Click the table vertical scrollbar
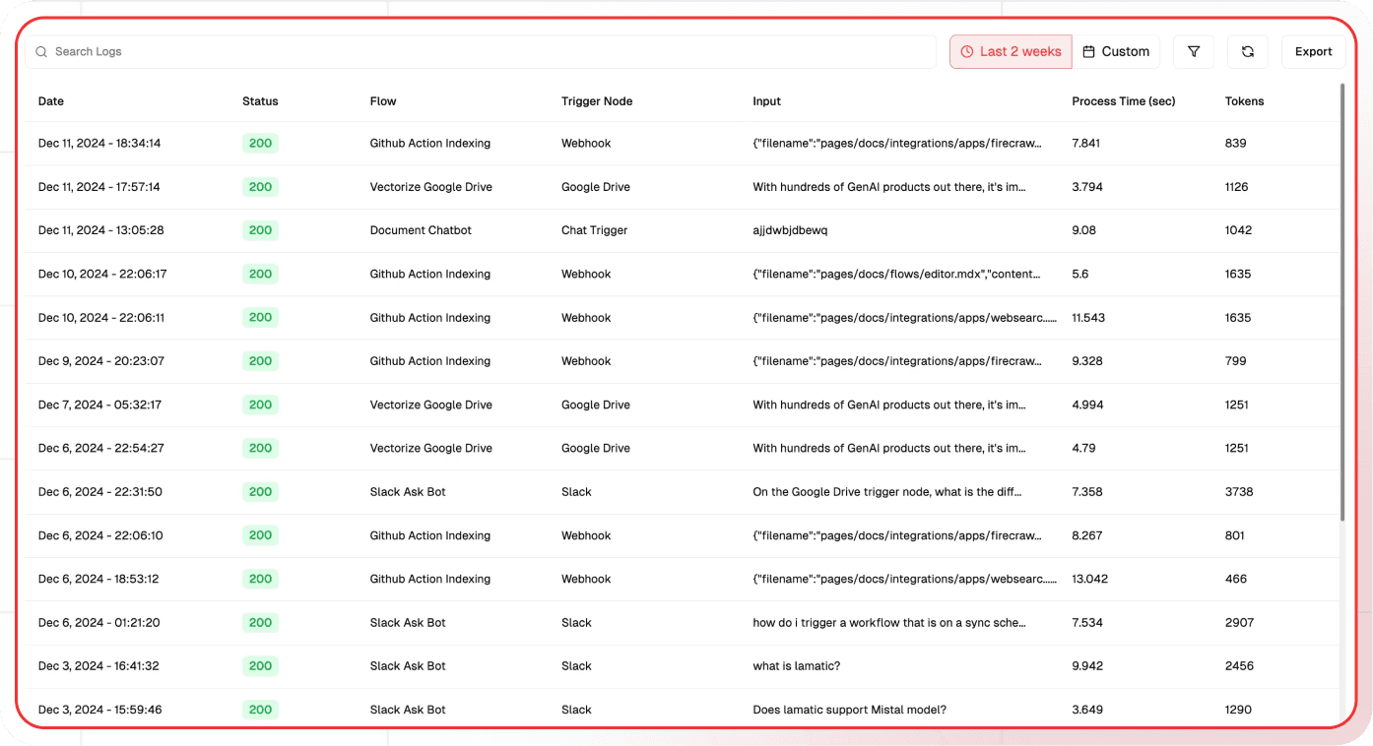This screenshot has width=1373, height=746. 1341,301
